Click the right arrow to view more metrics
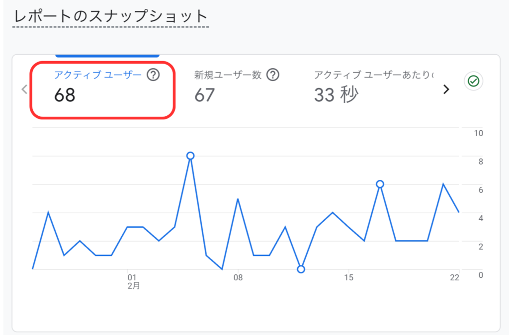 [x=446, y=89]
